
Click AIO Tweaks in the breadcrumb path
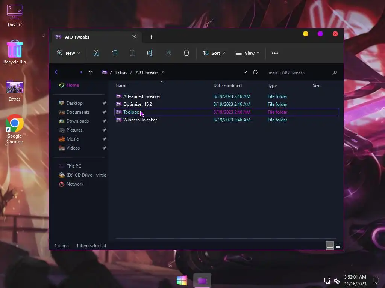tap(147, 72)
